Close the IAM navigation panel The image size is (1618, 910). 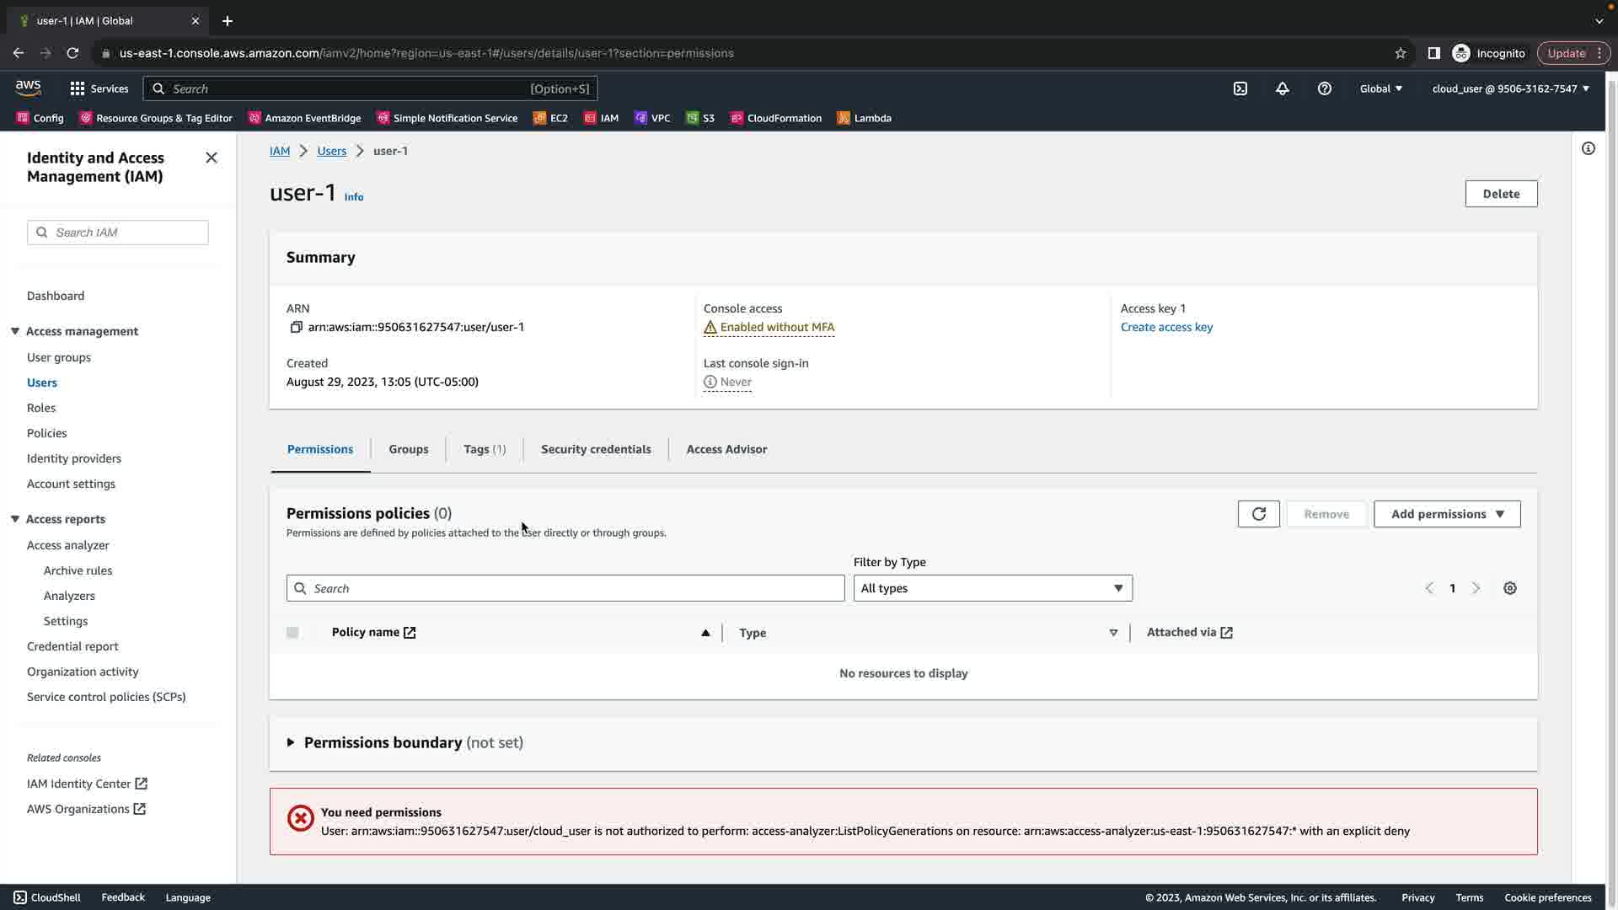point(212,158)
